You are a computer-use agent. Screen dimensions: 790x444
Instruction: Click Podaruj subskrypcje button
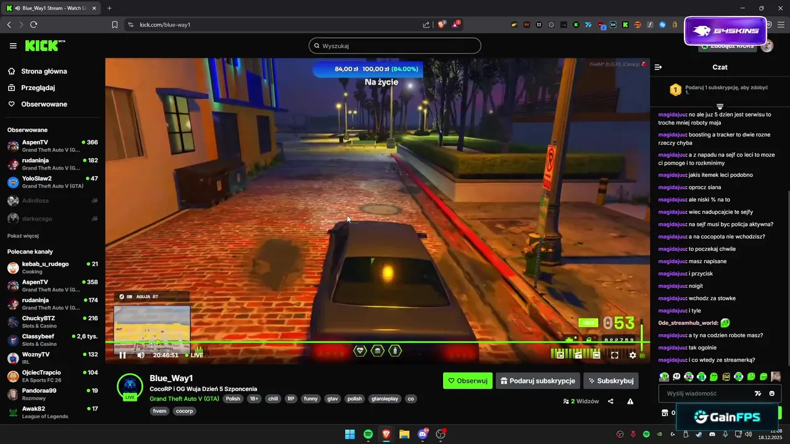538,380
